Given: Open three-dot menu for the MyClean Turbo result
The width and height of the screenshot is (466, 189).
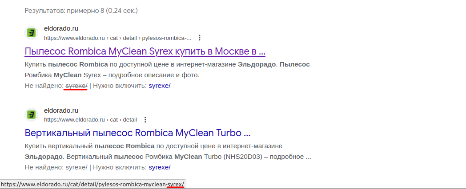Looking at the screenshot, I should point(145,120).
